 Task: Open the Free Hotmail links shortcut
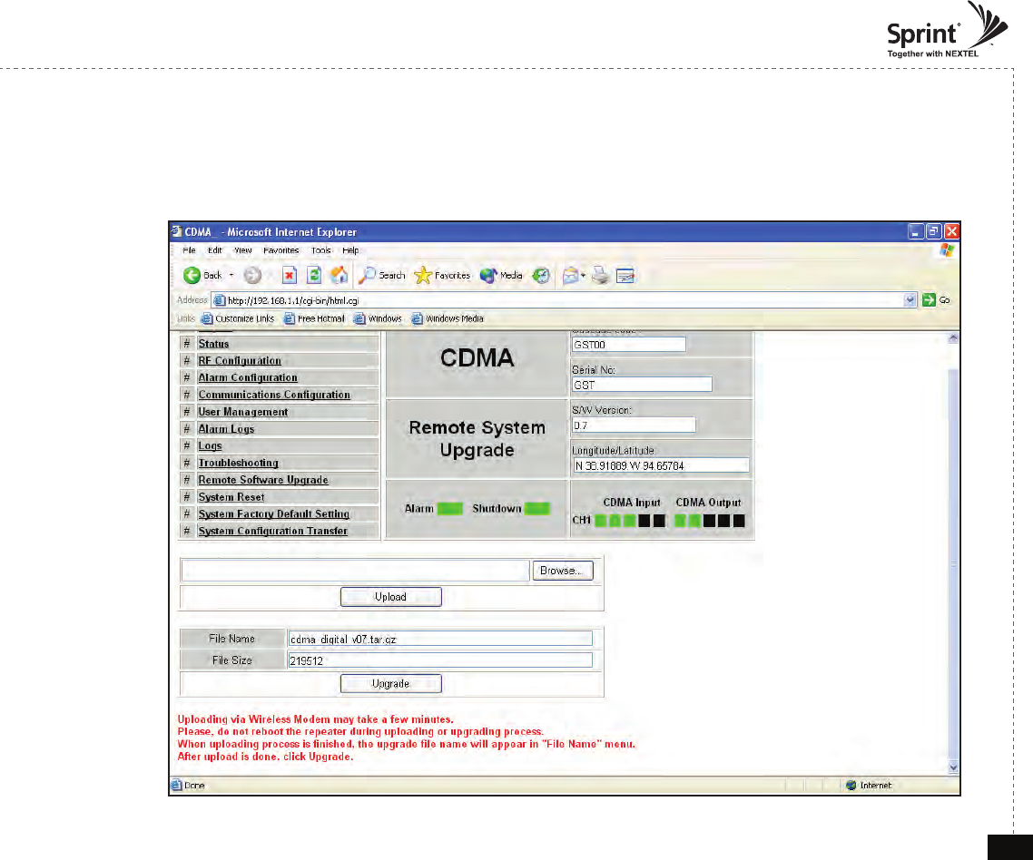314,318
